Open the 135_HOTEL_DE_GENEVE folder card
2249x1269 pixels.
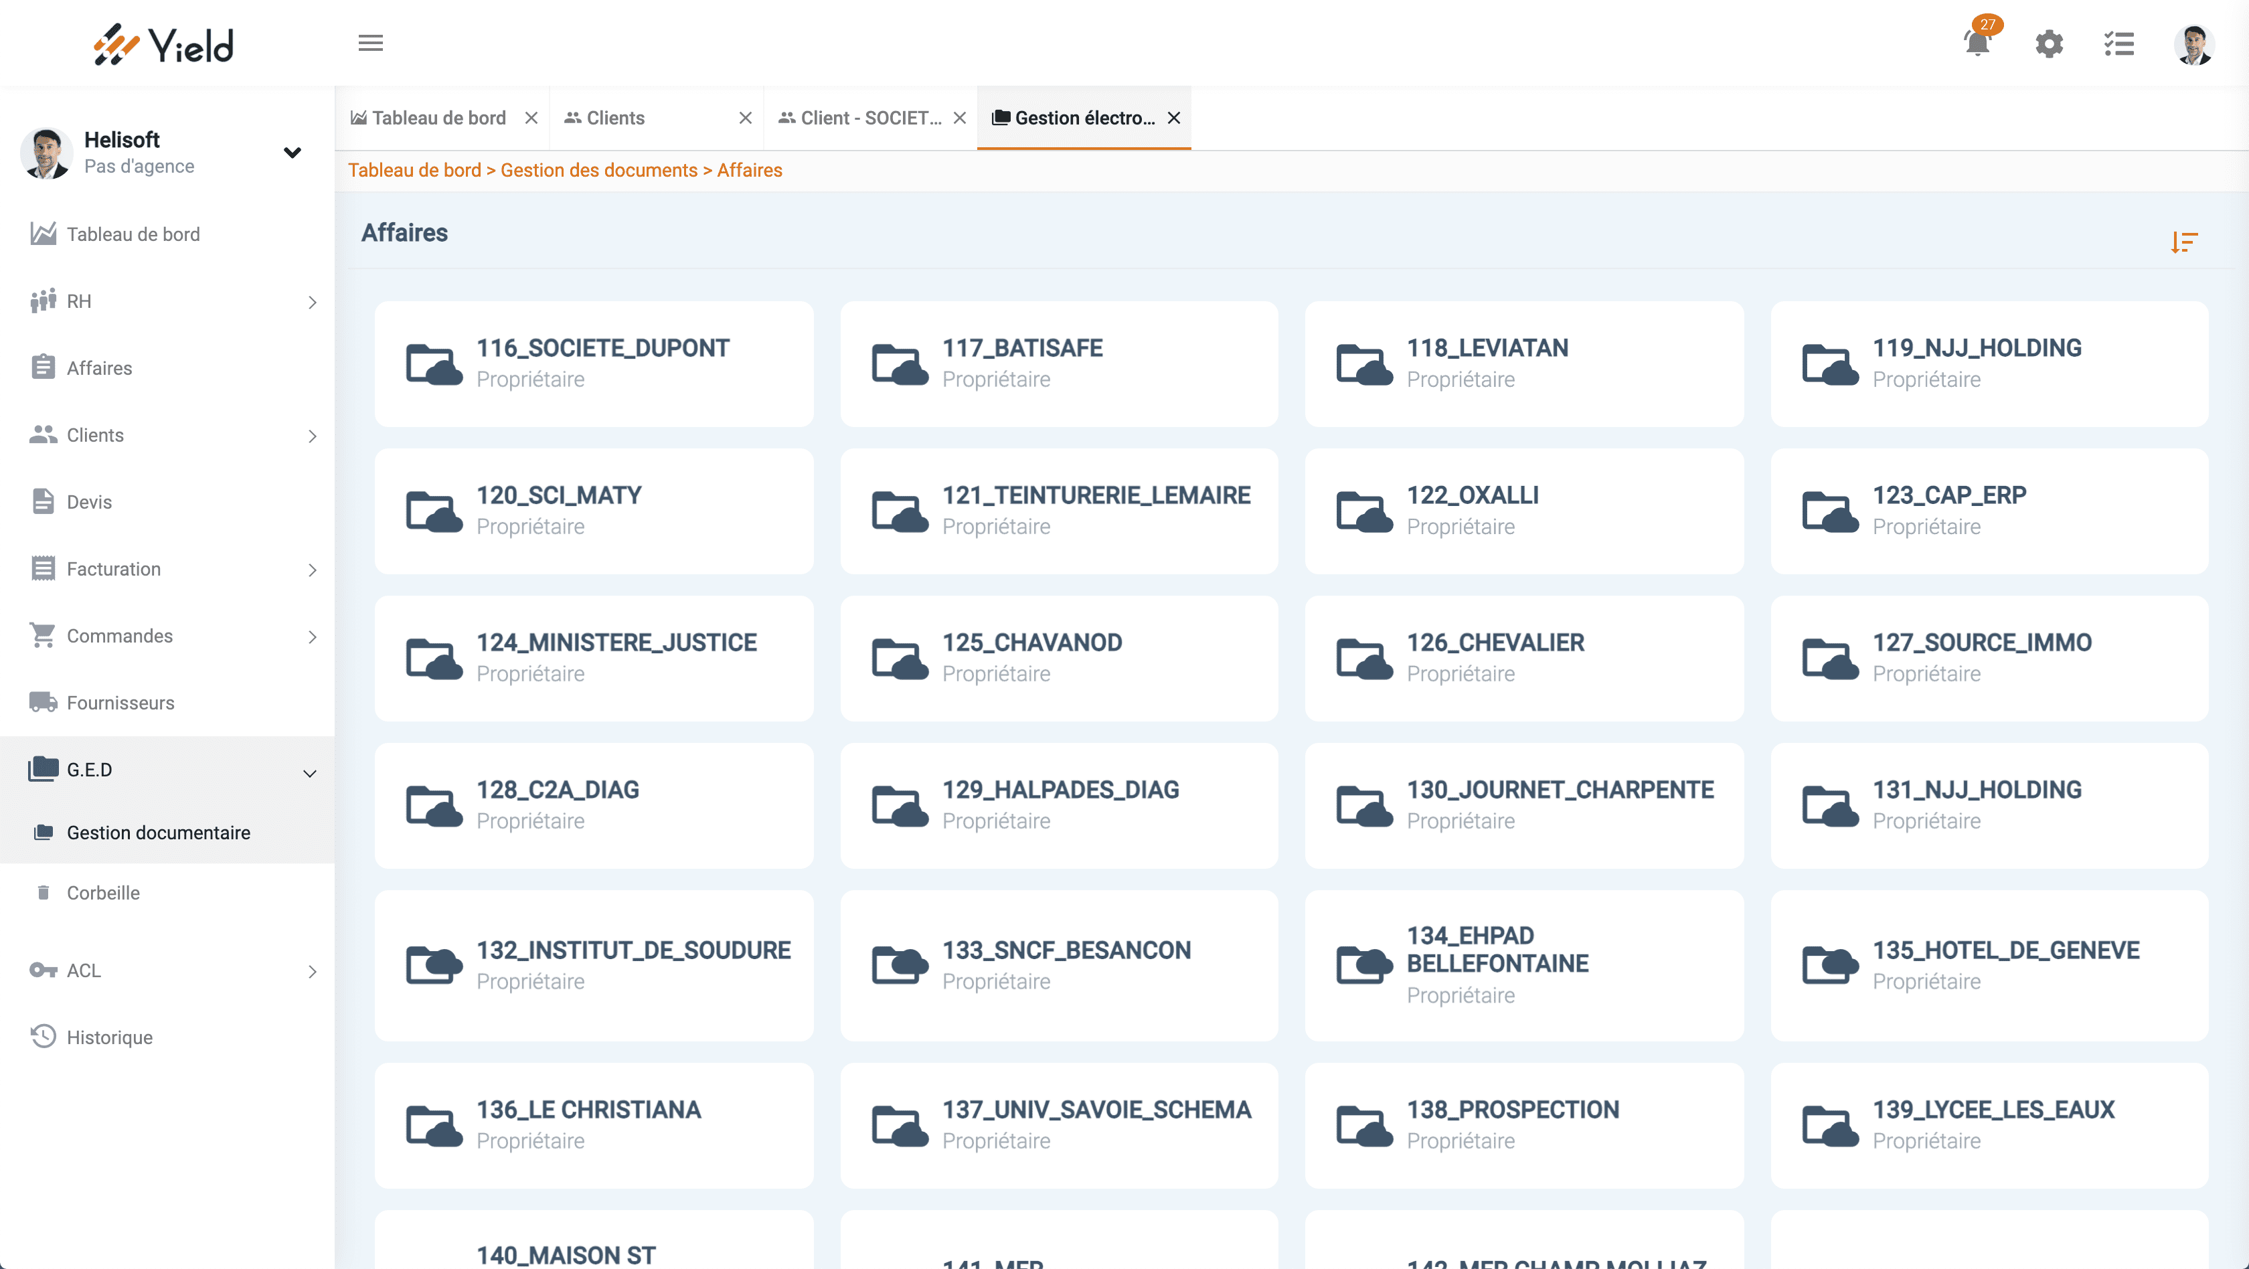pyautogui.click(x=1990, y=965)
